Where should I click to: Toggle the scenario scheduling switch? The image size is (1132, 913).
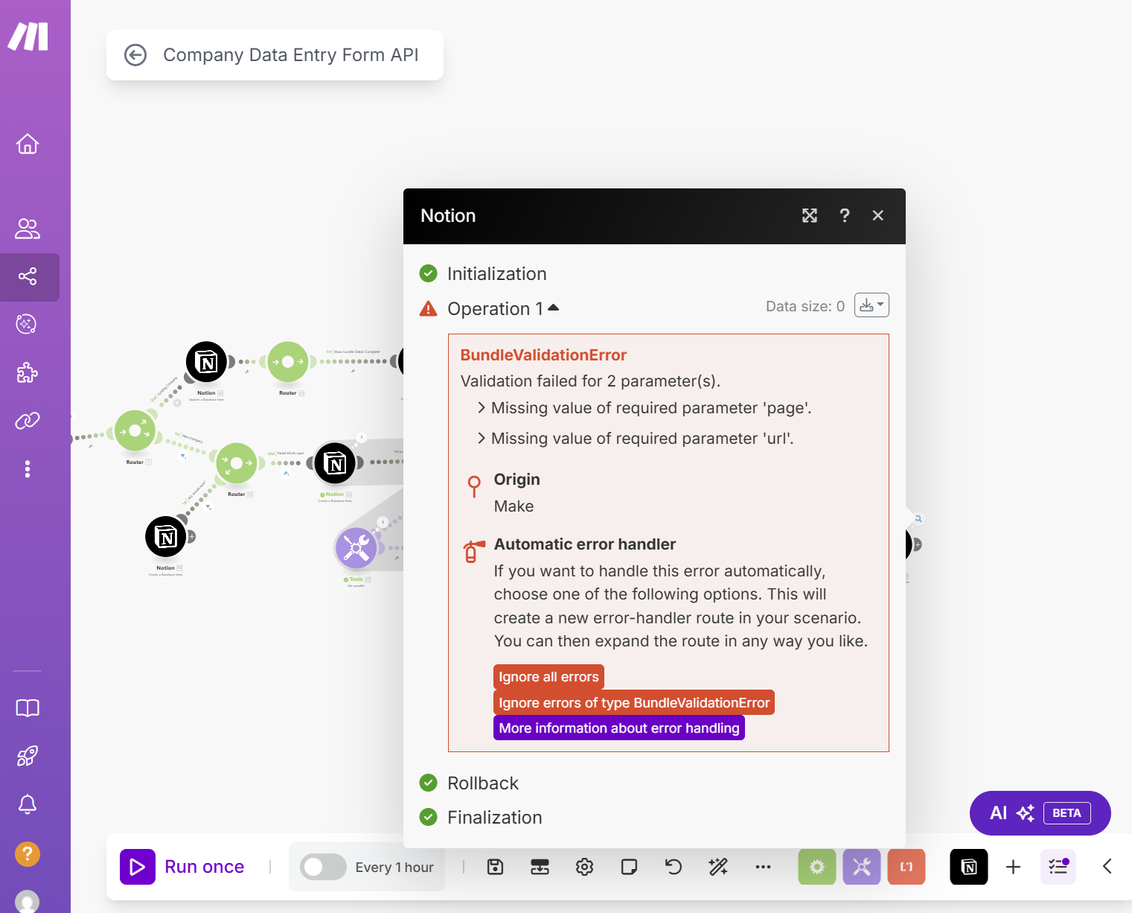(x=323, y=867)
